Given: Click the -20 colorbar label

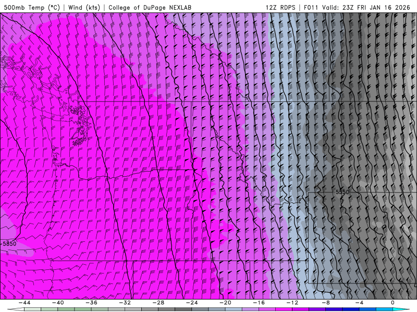Looking at the screenshot, I should pyautogui.click(x=225, y=303).
